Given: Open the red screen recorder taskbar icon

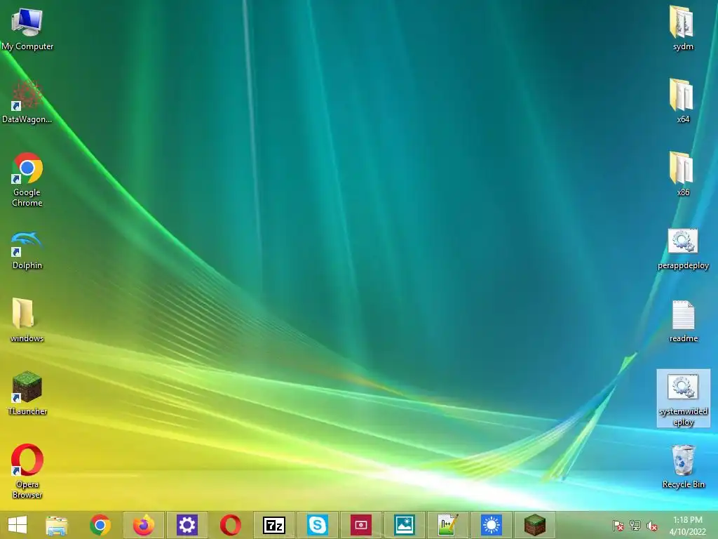Looking at the screenshot, I should tap(361, 525).
